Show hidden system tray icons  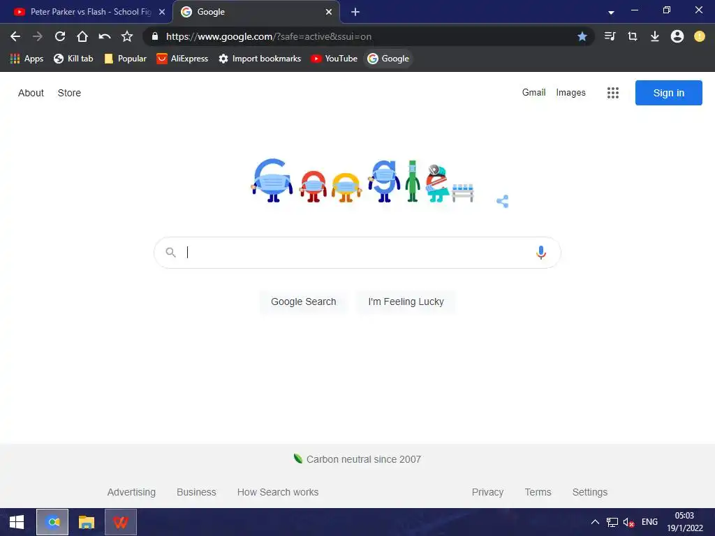coord(595,522)
